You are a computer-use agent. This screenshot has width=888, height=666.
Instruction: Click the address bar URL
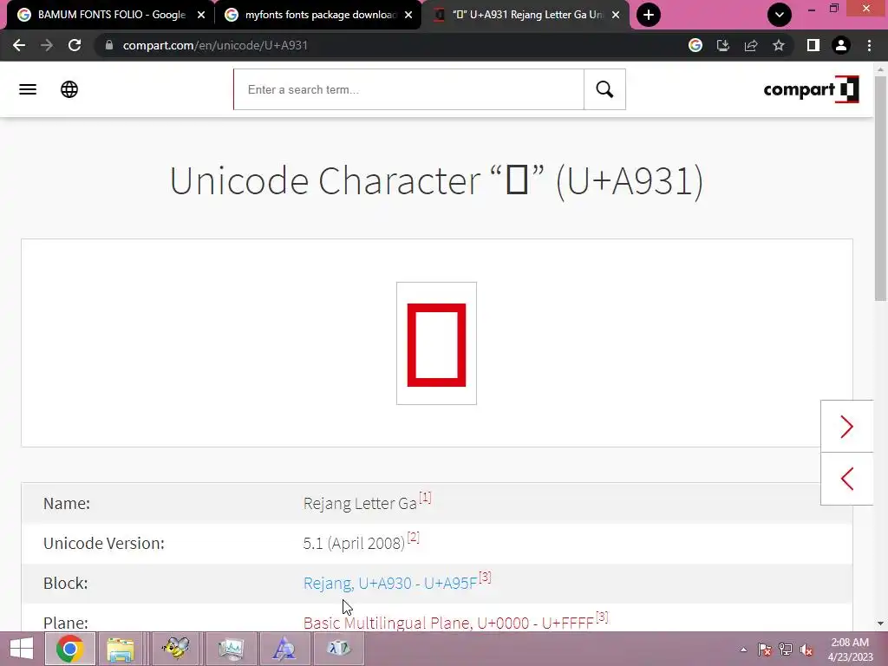tap(215, 45)
